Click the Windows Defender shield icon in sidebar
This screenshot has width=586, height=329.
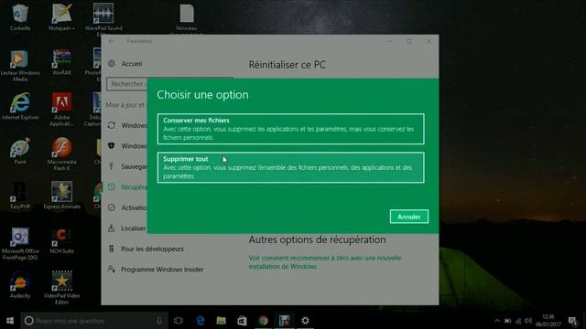pos(112,146)
